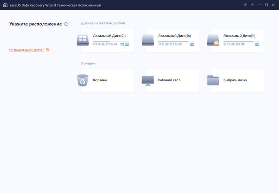Click the Выбрать папку folder icon
279x193 pixels.
point(213,80)
